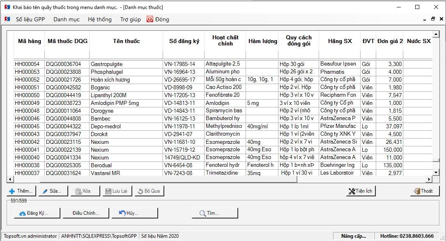Click the horizontal scrollbar thumb
Image resolution: width=446 pixels, height=241 pixels.
[169, 179]
